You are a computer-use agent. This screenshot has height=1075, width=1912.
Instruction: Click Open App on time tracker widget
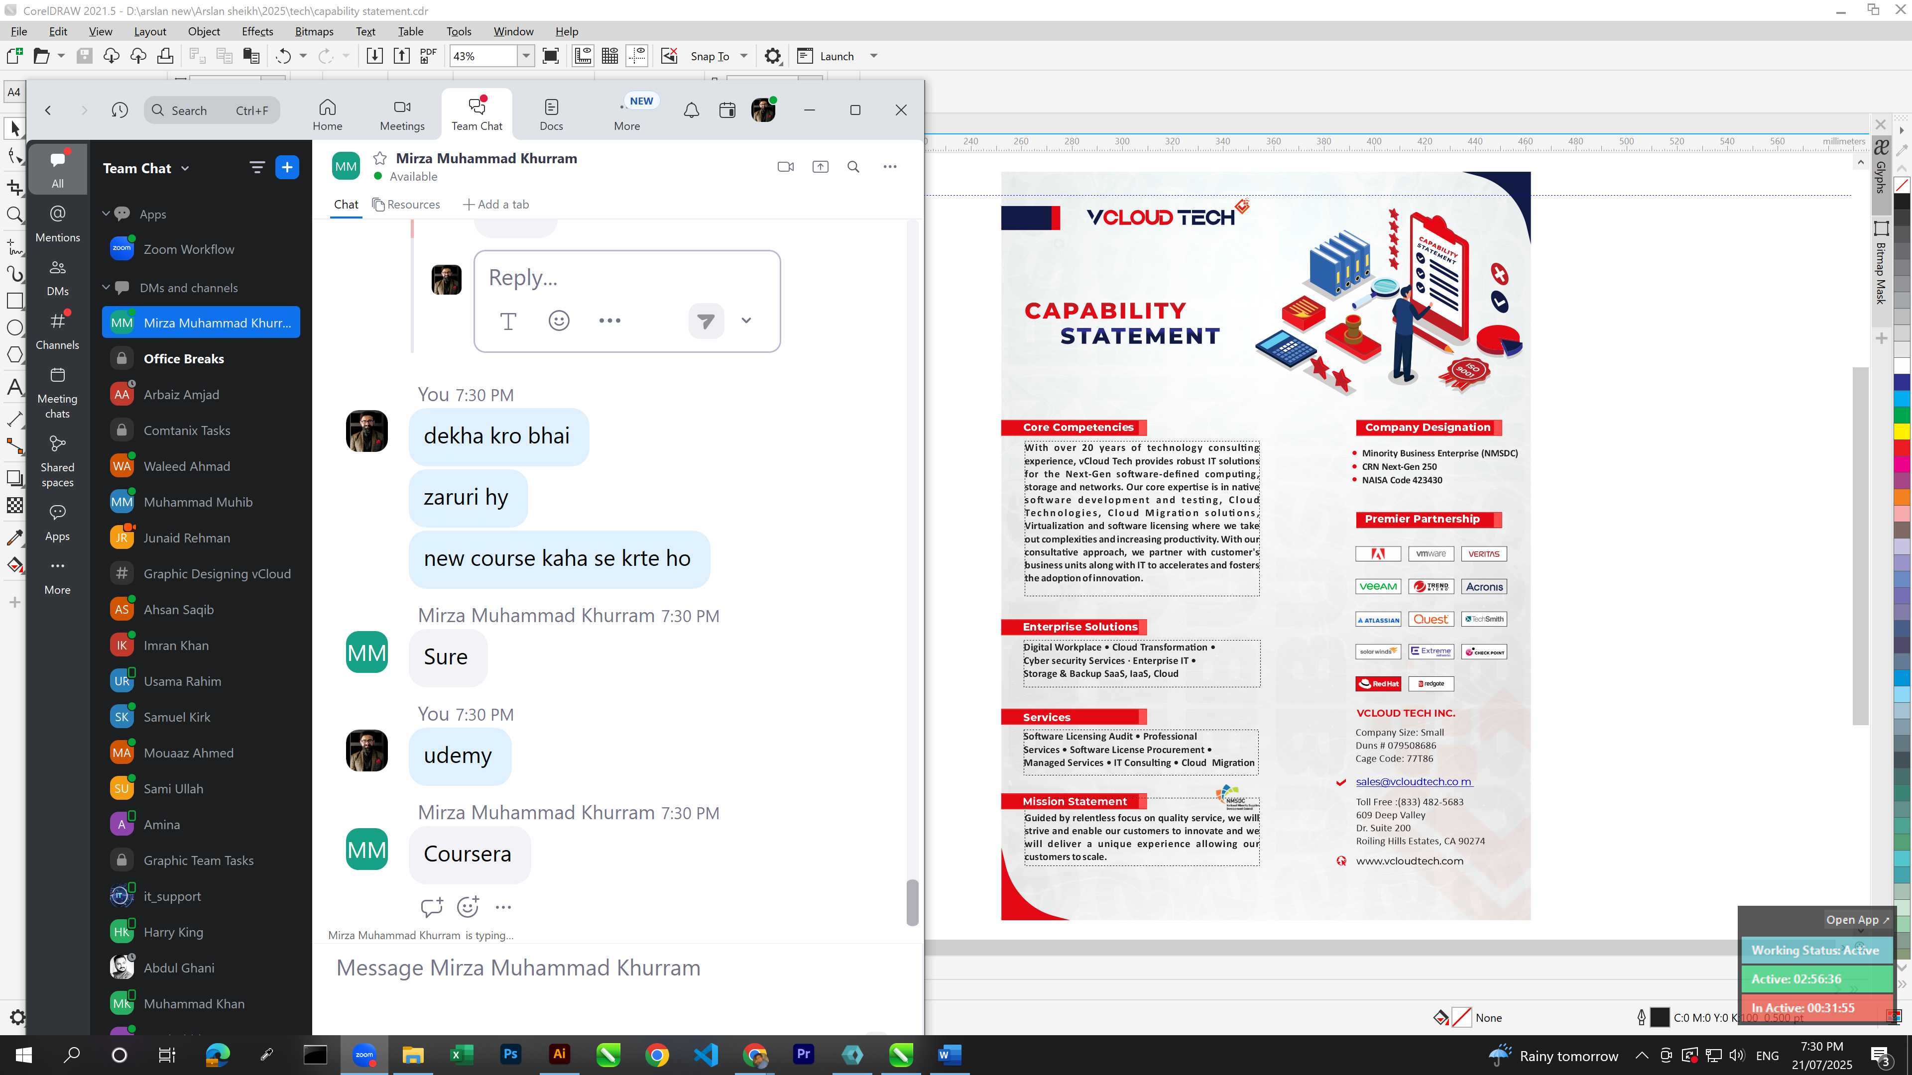coord(1858,920)
